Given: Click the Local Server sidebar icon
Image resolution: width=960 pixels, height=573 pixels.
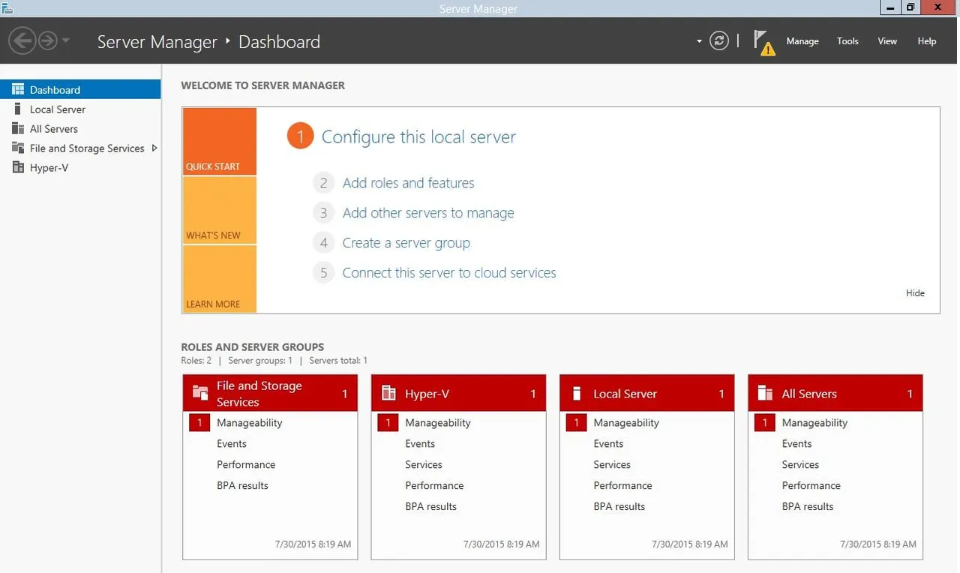Looking at the screenshot, I should point(18,109).
